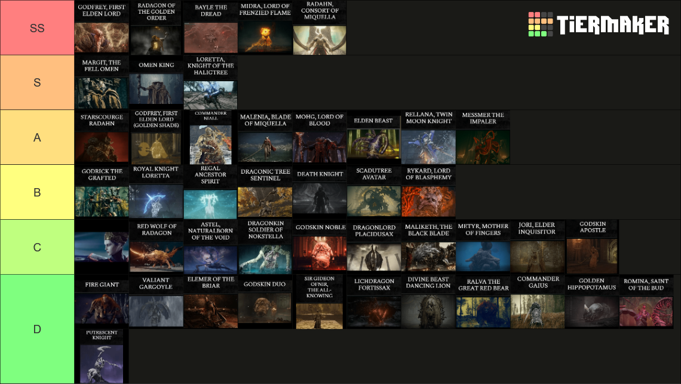This screenshot has height=384, width=681.
Task: Select the Commander Gaius card
Action: pyautogui.click(x=537, y=302)
